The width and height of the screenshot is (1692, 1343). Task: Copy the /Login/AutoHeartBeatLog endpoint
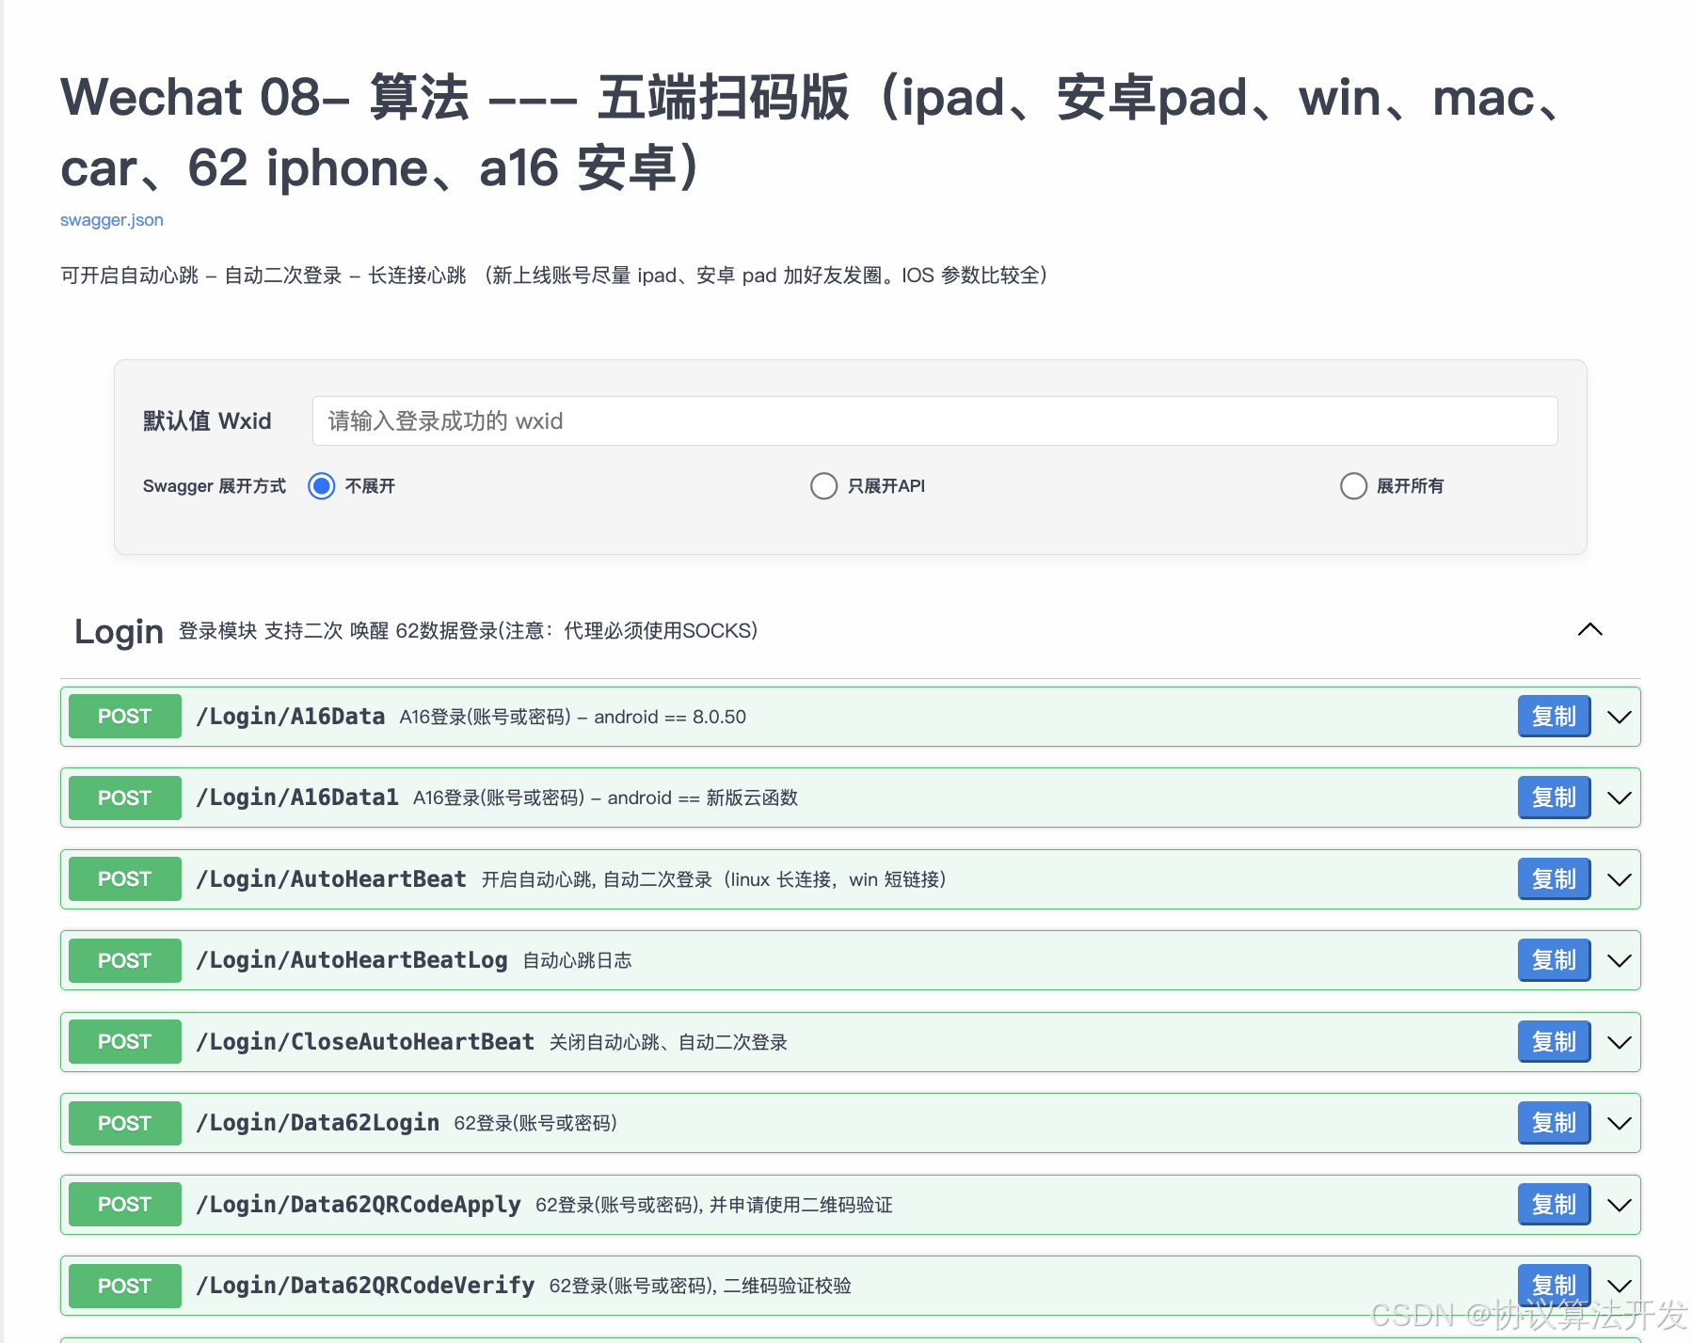pyautogui.click(x=1554, y=960)
